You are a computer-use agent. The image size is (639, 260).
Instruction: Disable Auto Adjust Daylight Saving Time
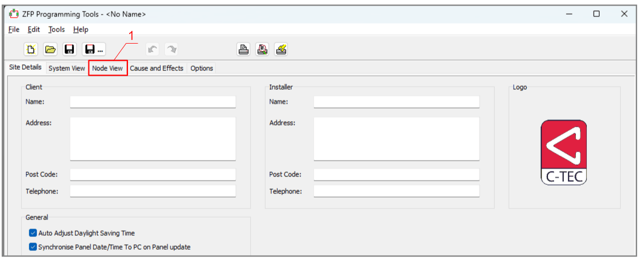[x=33, y=233]
